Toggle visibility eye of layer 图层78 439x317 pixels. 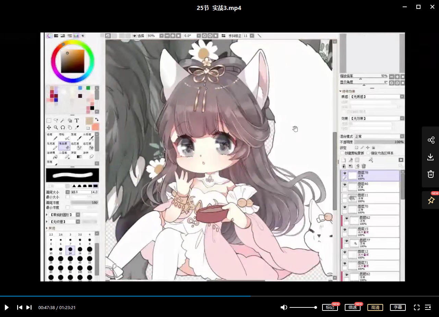[x=345, y=173]
